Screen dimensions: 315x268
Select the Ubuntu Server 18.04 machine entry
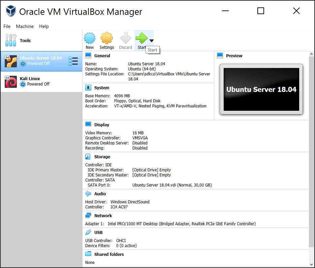point(37,61)
